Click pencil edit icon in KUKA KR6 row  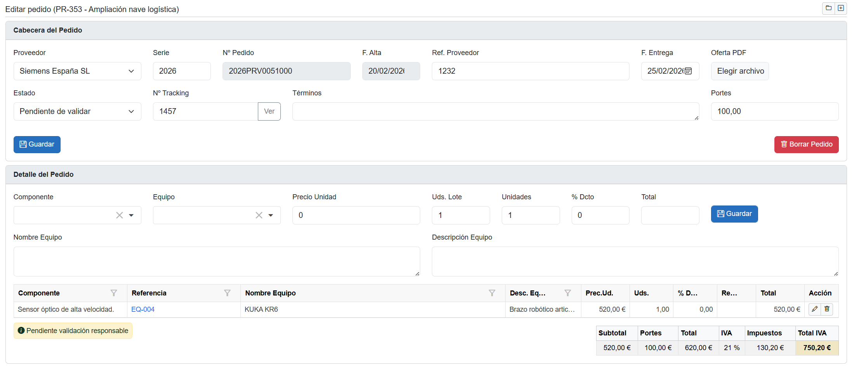pos(814,309)
